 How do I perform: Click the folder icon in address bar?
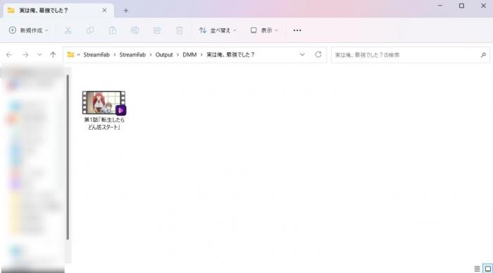click(x=70, y=55)
